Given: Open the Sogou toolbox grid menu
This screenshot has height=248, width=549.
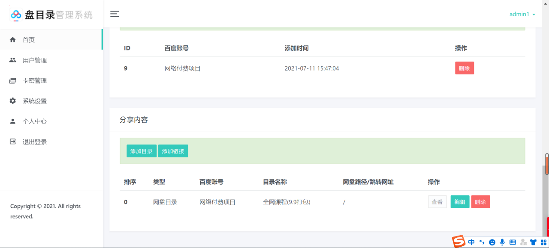Looking at the screenshot, I should click(x=543, y=242).
